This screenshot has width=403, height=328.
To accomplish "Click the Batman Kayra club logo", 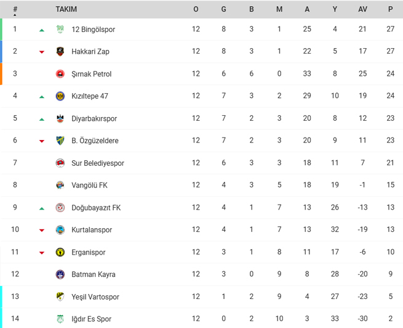I will coord(60,274).
